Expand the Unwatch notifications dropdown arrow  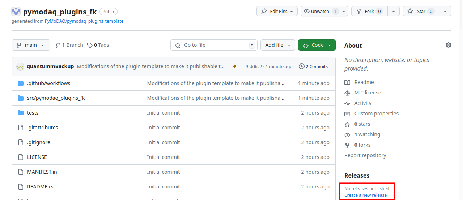pyautogui.click(x=344, y=11)
